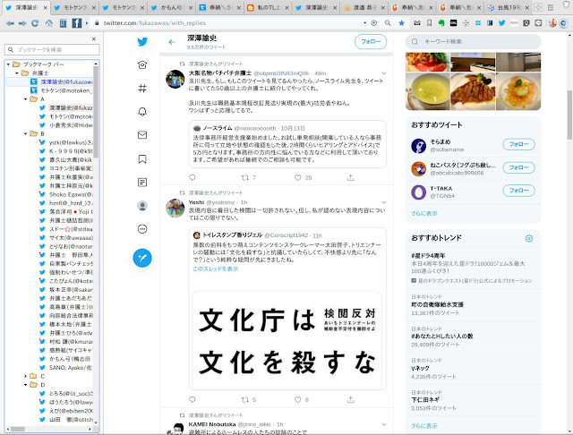The width and height of the screenshot is (573, 435).
Task: Click the Twitter キーワード検索 search box
Action: pyautogui.click(x=473, y=42)
